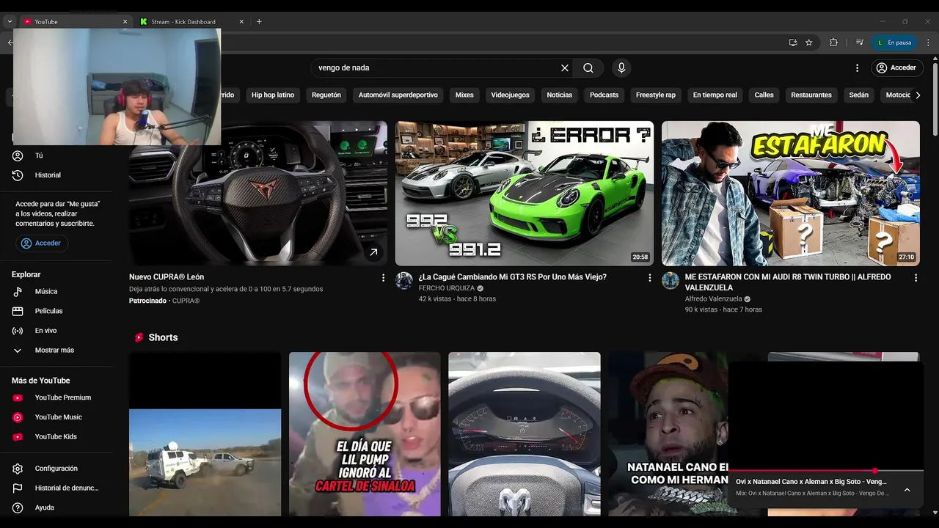Click the magnifying glass search button
The width and height of the screenshot is (939, 528).
[x=588, y=67]
